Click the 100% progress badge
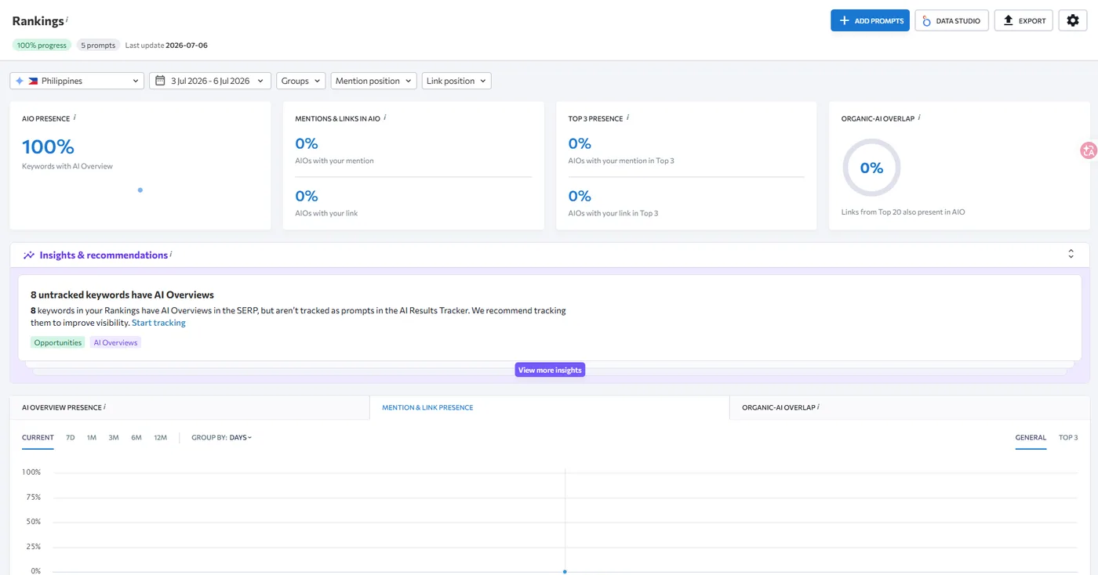Viewport: 1098px width, 575px height. click(42, 45)
